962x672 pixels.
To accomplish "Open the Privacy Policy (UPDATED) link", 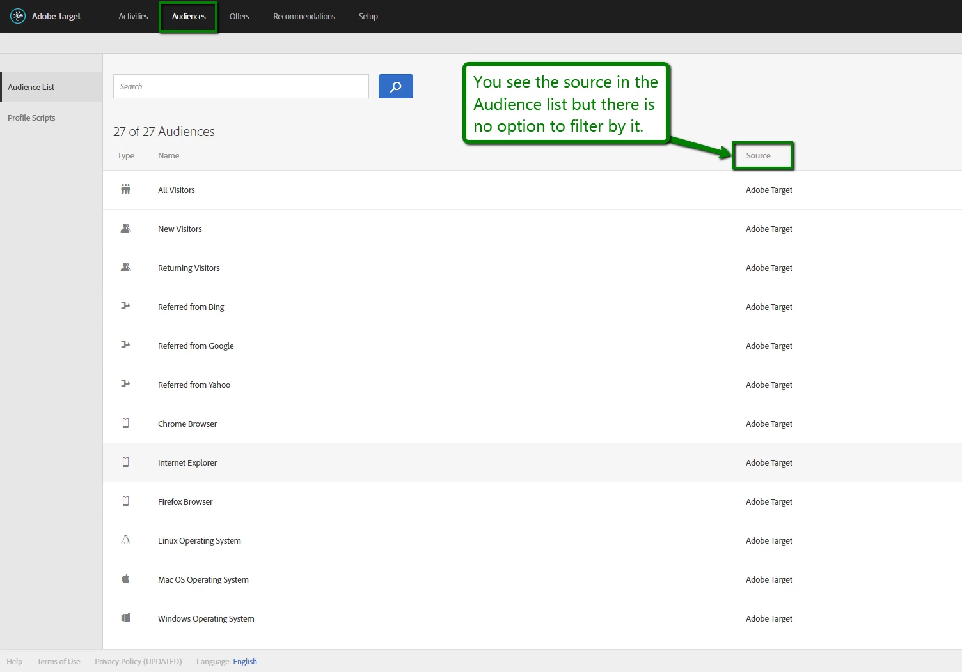I will click(x=138, y=661).
